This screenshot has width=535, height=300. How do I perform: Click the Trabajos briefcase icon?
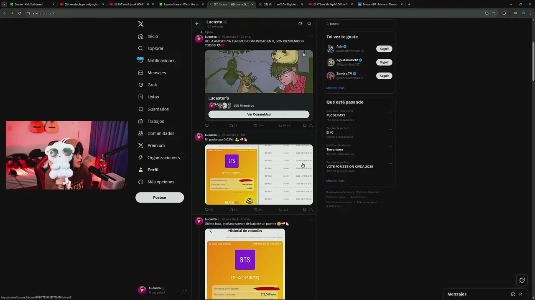tap(141, 121)
